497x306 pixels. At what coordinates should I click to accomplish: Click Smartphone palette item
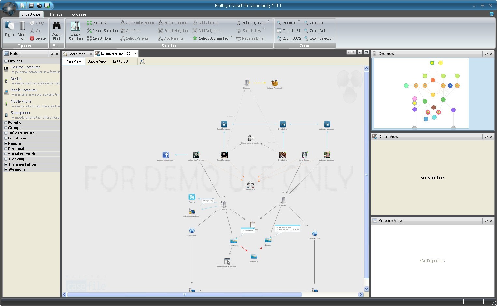point(32,115)
